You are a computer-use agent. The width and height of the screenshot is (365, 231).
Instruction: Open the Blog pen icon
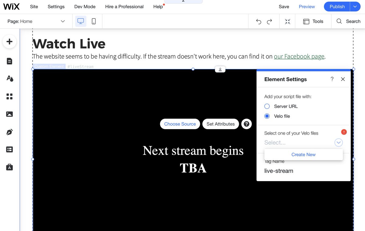pyautogui.click(x=9, y=132)
